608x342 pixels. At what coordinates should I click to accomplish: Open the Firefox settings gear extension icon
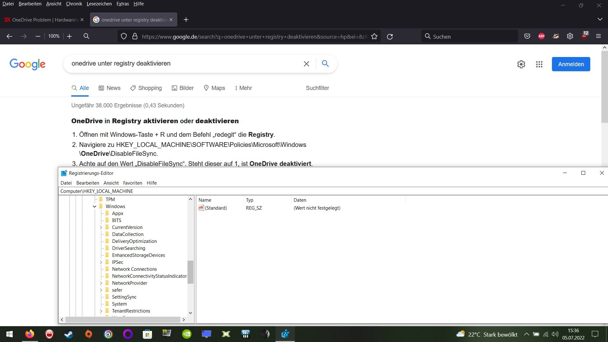(x=570, y=36)
